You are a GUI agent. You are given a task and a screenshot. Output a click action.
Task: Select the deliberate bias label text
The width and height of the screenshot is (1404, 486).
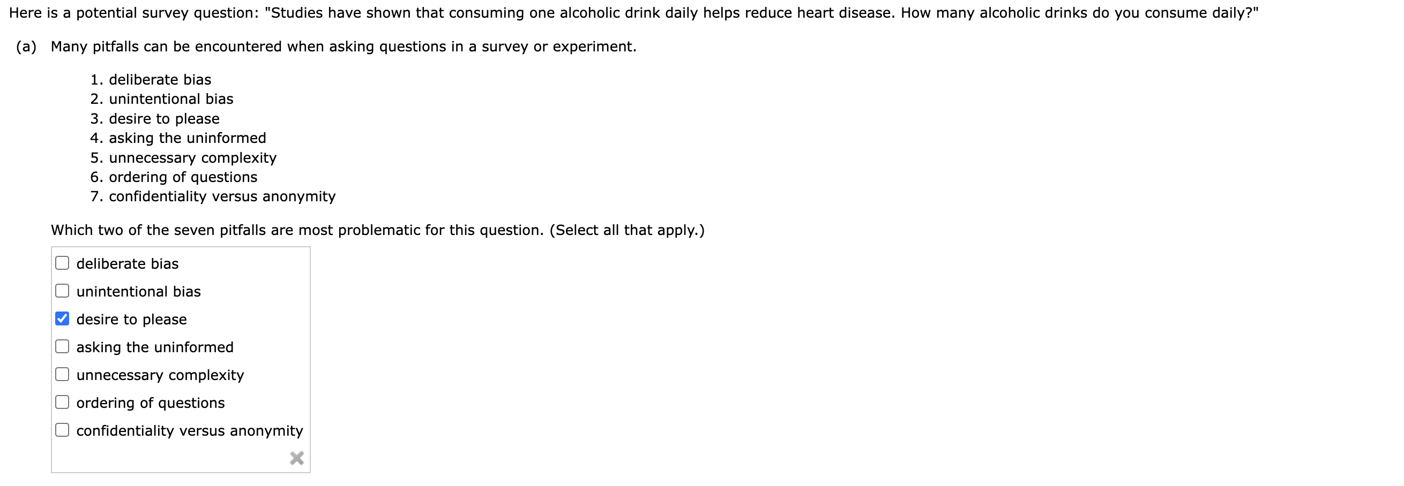tap(126, 263)
